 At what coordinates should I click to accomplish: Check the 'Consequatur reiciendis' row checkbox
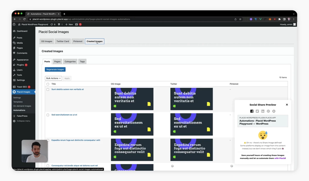[48, 166]
